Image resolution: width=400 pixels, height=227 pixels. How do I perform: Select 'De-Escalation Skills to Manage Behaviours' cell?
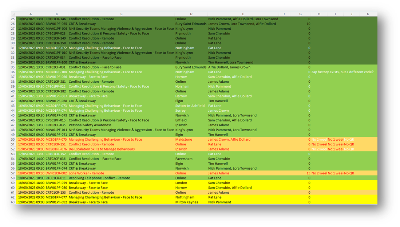(x=102, y=149)
